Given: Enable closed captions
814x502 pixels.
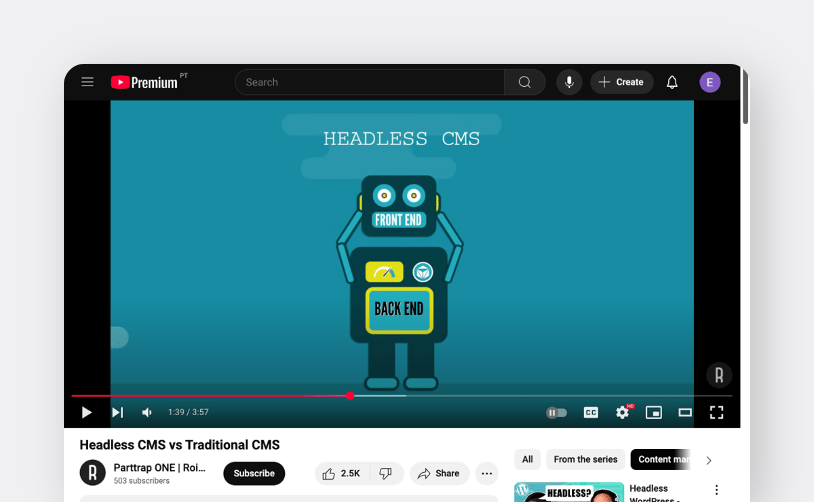Looking at the screenshot, I should [591, 412].
